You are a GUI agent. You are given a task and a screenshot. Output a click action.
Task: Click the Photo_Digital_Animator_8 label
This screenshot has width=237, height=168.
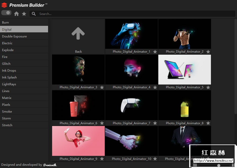point(185,123)
